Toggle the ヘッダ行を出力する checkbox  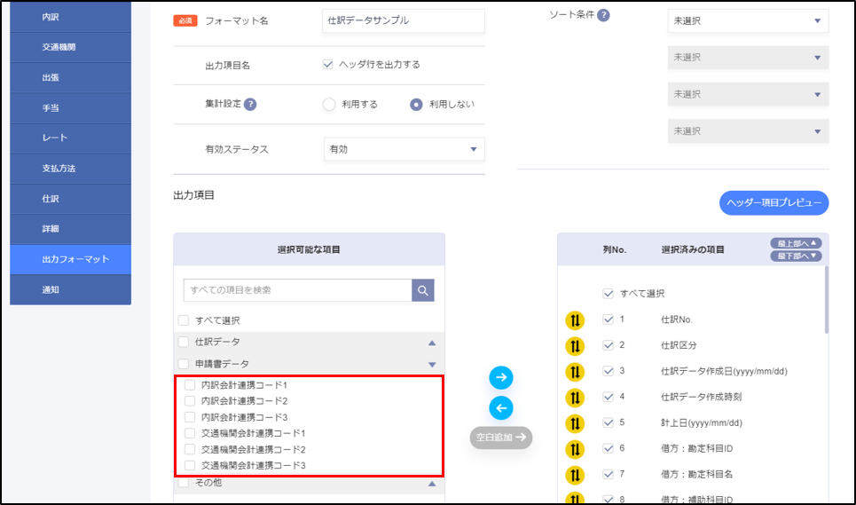pyautogui.click(x=328, y=65)
